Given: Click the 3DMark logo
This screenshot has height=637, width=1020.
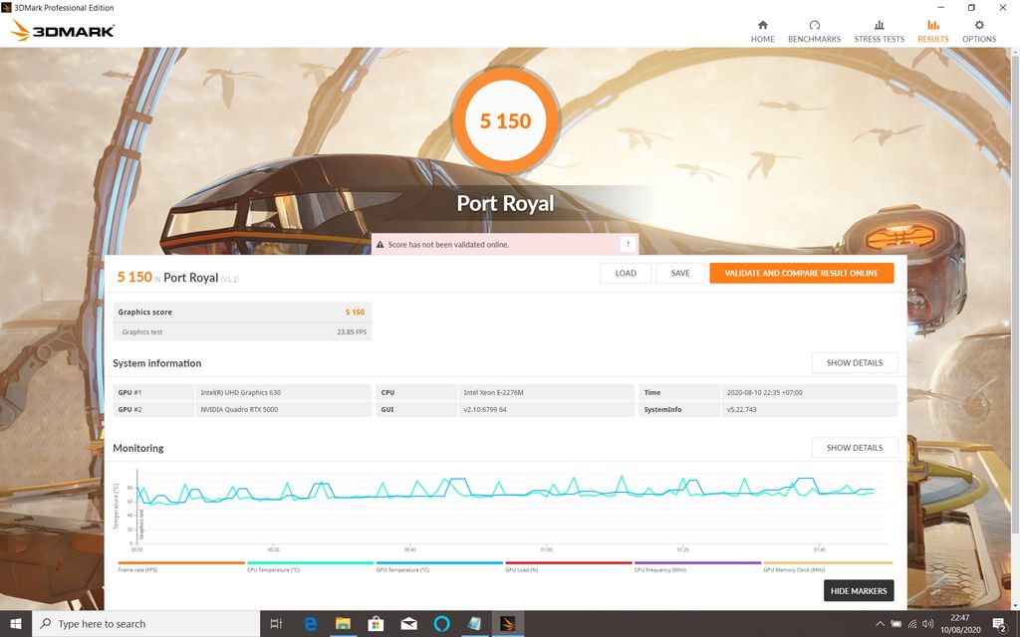Looking at the screenshot, I should (63, 30).
